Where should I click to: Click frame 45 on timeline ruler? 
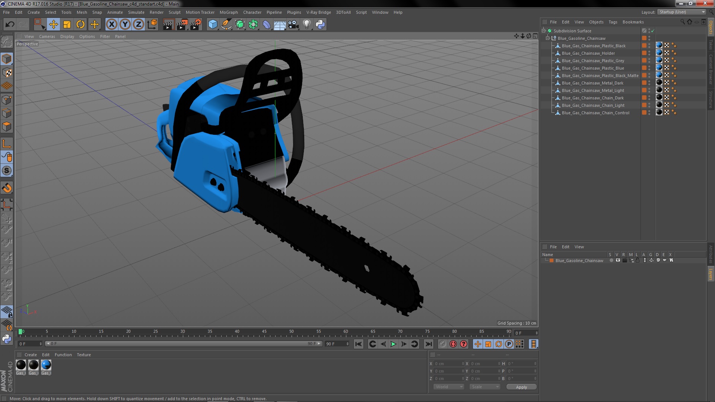[264, 332]
